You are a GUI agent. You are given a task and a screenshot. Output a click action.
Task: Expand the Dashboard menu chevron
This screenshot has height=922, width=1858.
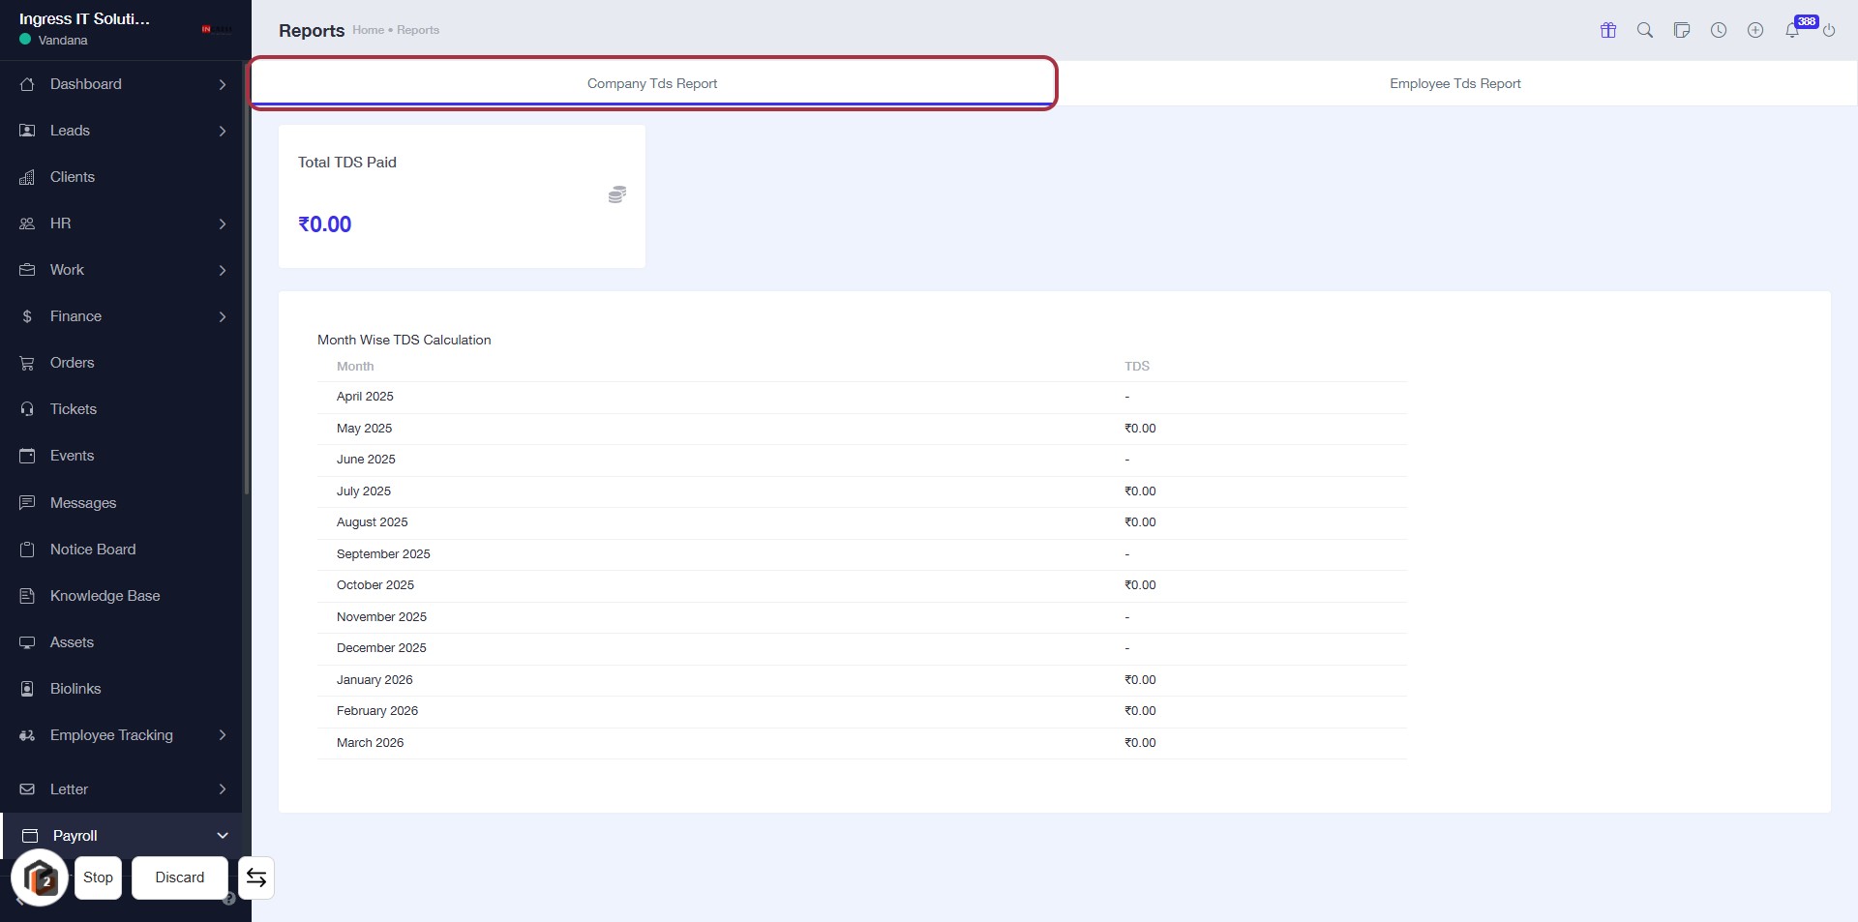223,84
